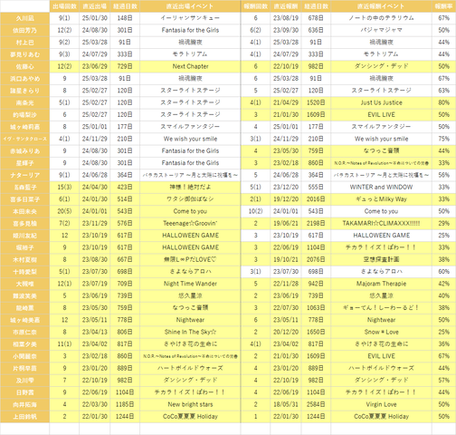
Task: Select the New bright stars cell
Action: pos(190,404)
